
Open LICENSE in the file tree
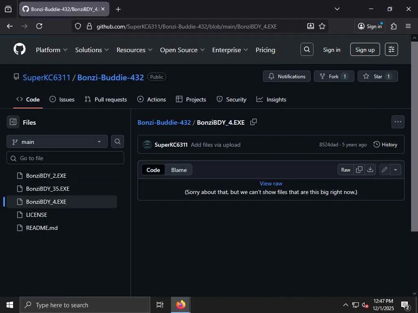pos(62,215)
